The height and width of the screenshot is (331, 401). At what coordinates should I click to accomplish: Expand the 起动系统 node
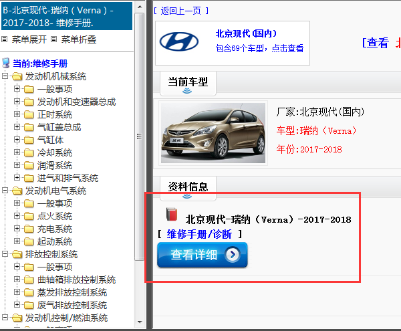[17, 241]
